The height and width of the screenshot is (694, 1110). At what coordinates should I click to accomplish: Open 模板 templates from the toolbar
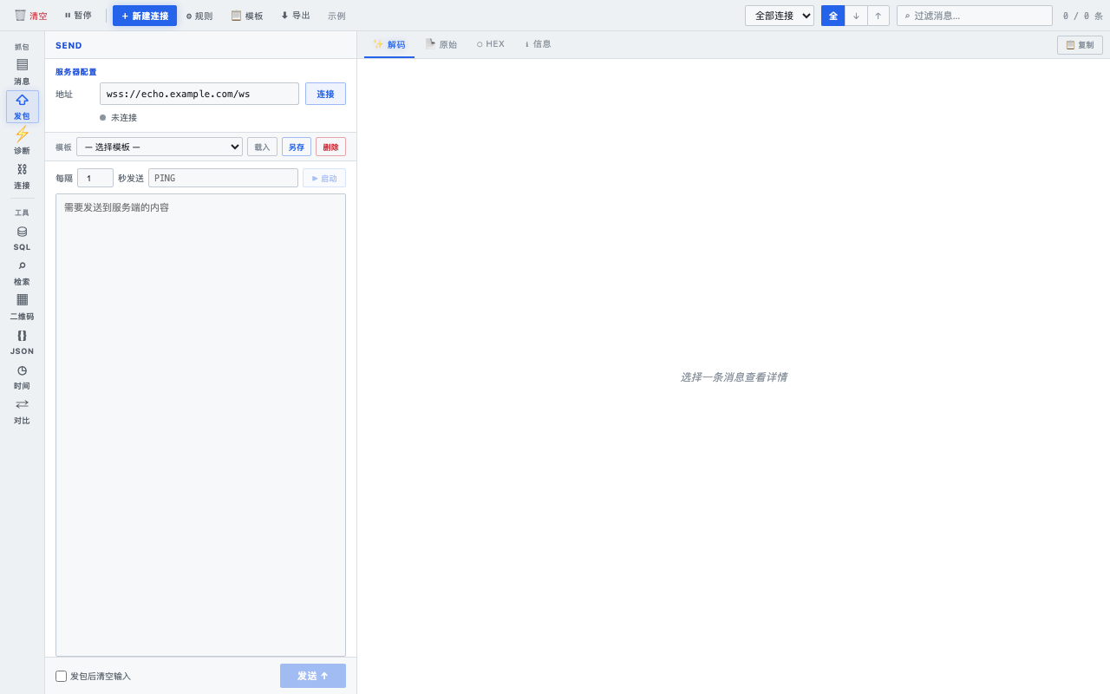click(247, 16)
